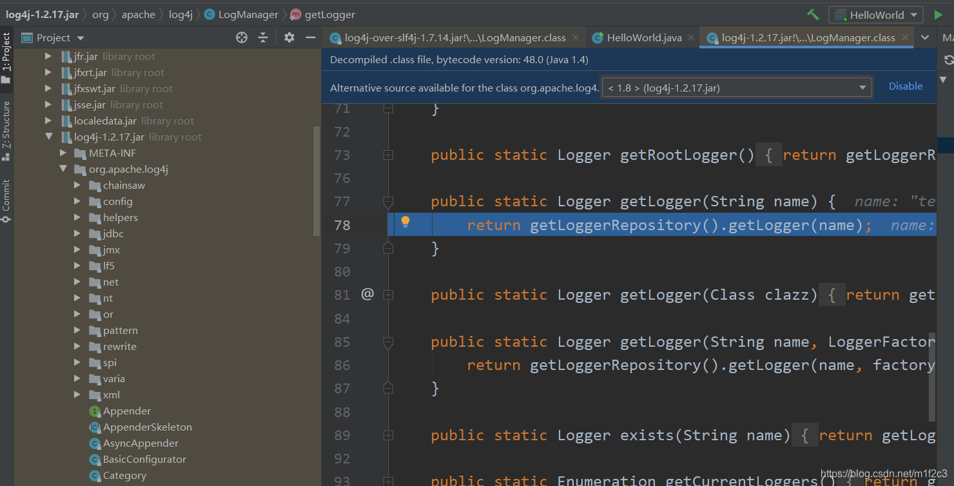Expand folded exists method at line 89

click(x=388, y=435)
